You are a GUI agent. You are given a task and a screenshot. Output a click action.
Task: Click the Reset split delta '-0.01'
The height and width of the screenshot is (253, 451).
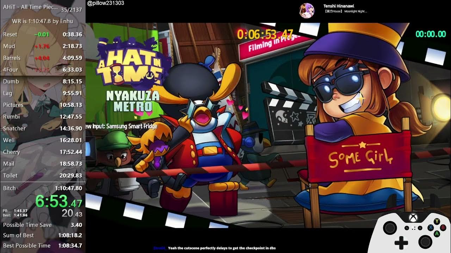pyautogui.click(x=42, y=34)
